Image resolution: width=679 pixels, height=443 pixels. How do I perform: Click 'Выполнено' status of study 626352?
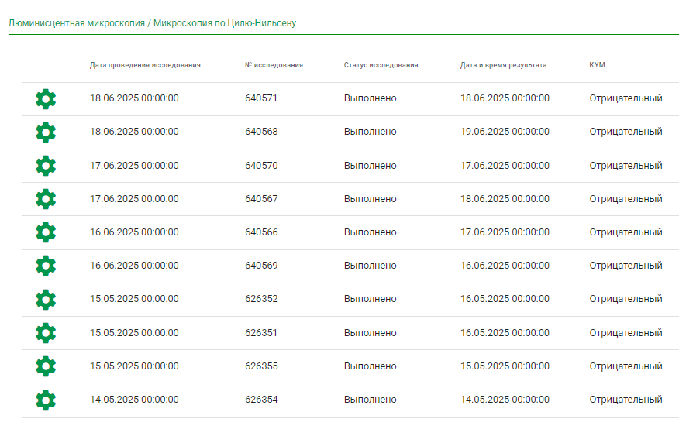point(371,299)
